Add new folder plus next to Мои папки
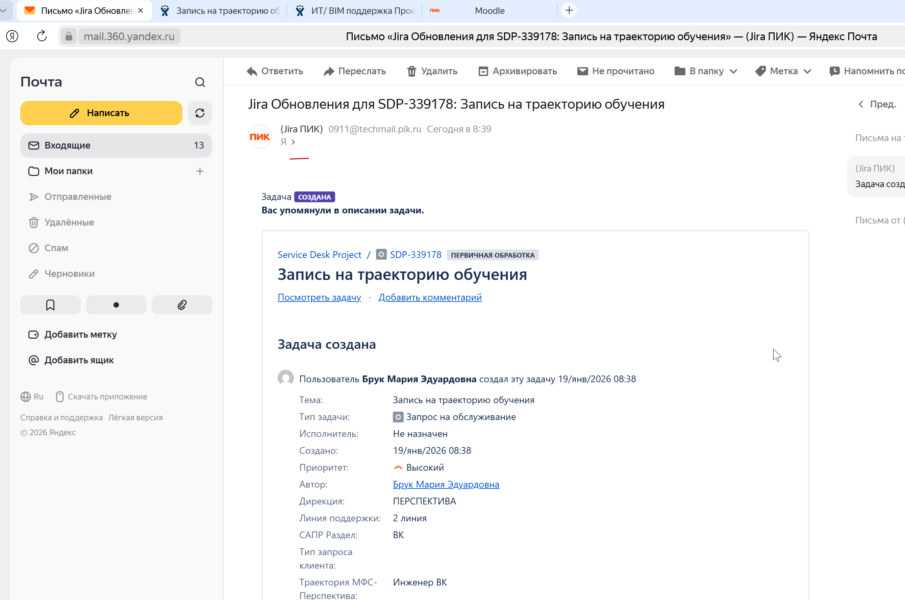905x600 pixels. (x=200, y=171)
